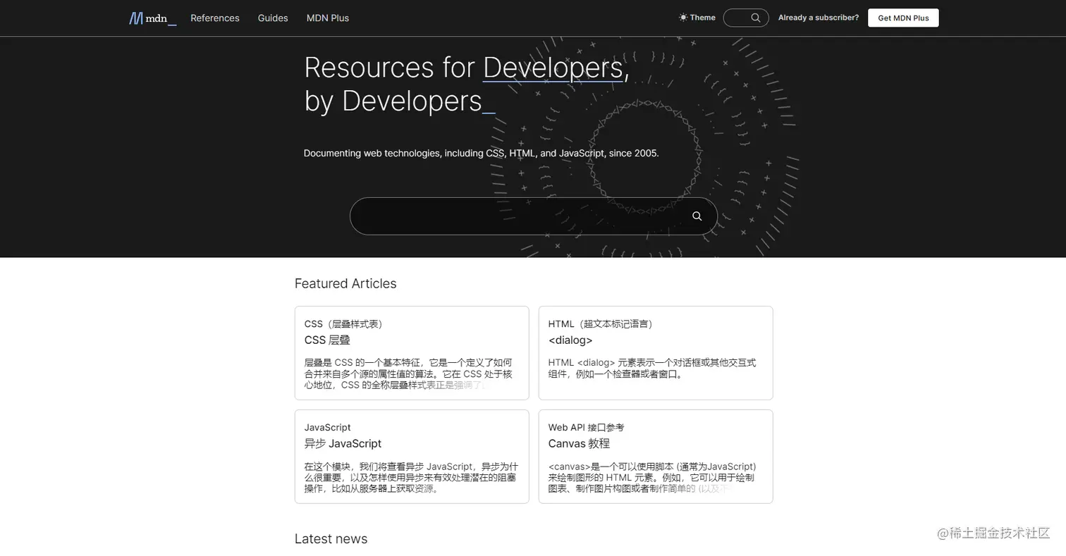Click the 异步 JavaScript card description text
This screenshot has height=556, width=1066.
click(x=411, y=478)
